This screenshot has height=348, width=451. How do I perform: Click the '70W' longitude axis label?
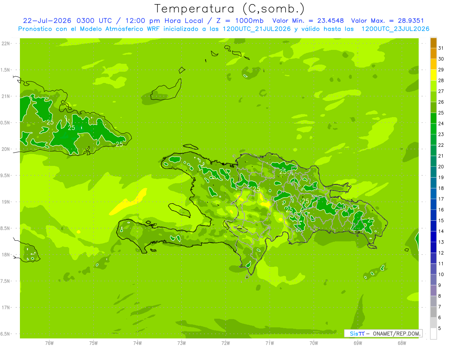pos(314,343)
